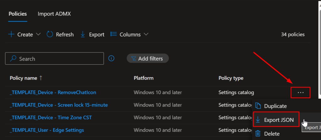Open the three-dots menu for RemoveChatIcon policy

301,92
